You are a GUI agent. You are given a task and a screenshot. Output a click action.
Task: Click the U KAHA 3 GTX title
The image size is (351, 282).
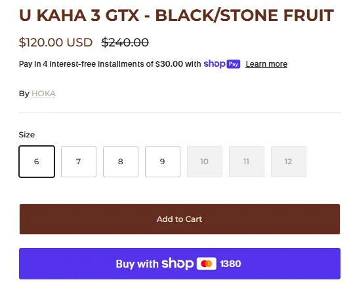coord(176,15)
